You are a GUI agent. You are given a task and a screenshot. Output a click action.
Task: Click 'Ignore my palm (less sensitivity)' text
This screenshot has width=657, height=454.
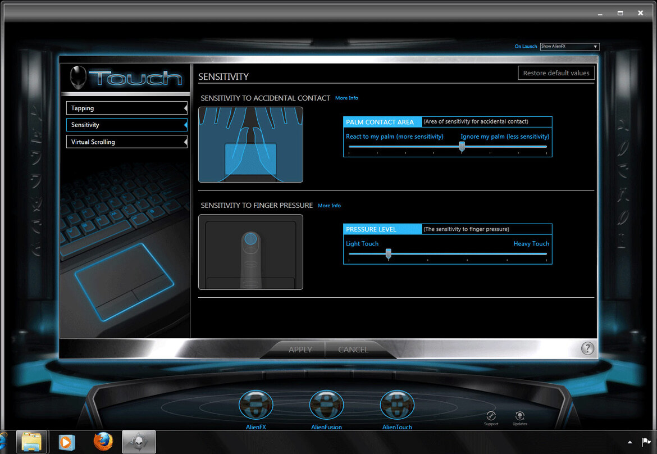pos(505,137)
